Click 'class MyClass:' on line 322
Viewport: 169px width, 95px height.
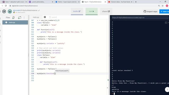(x=44, y=55)
